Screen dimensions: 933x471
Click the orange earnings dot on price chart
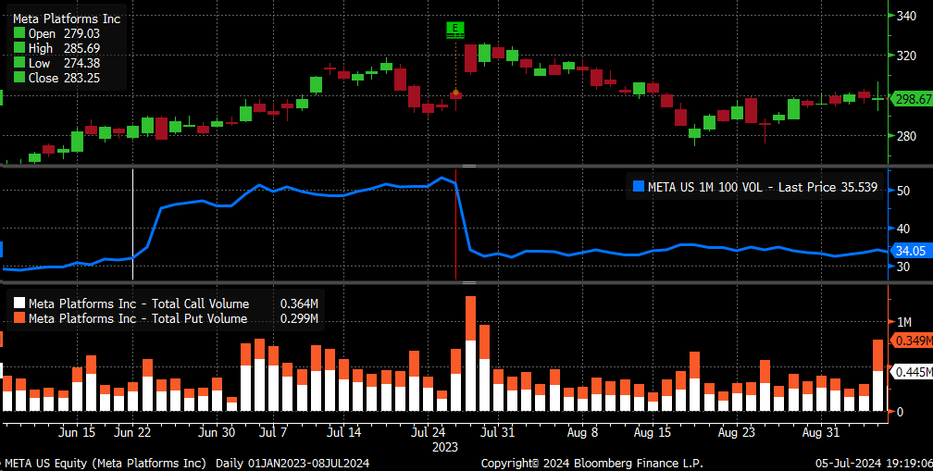click(455, 93)
